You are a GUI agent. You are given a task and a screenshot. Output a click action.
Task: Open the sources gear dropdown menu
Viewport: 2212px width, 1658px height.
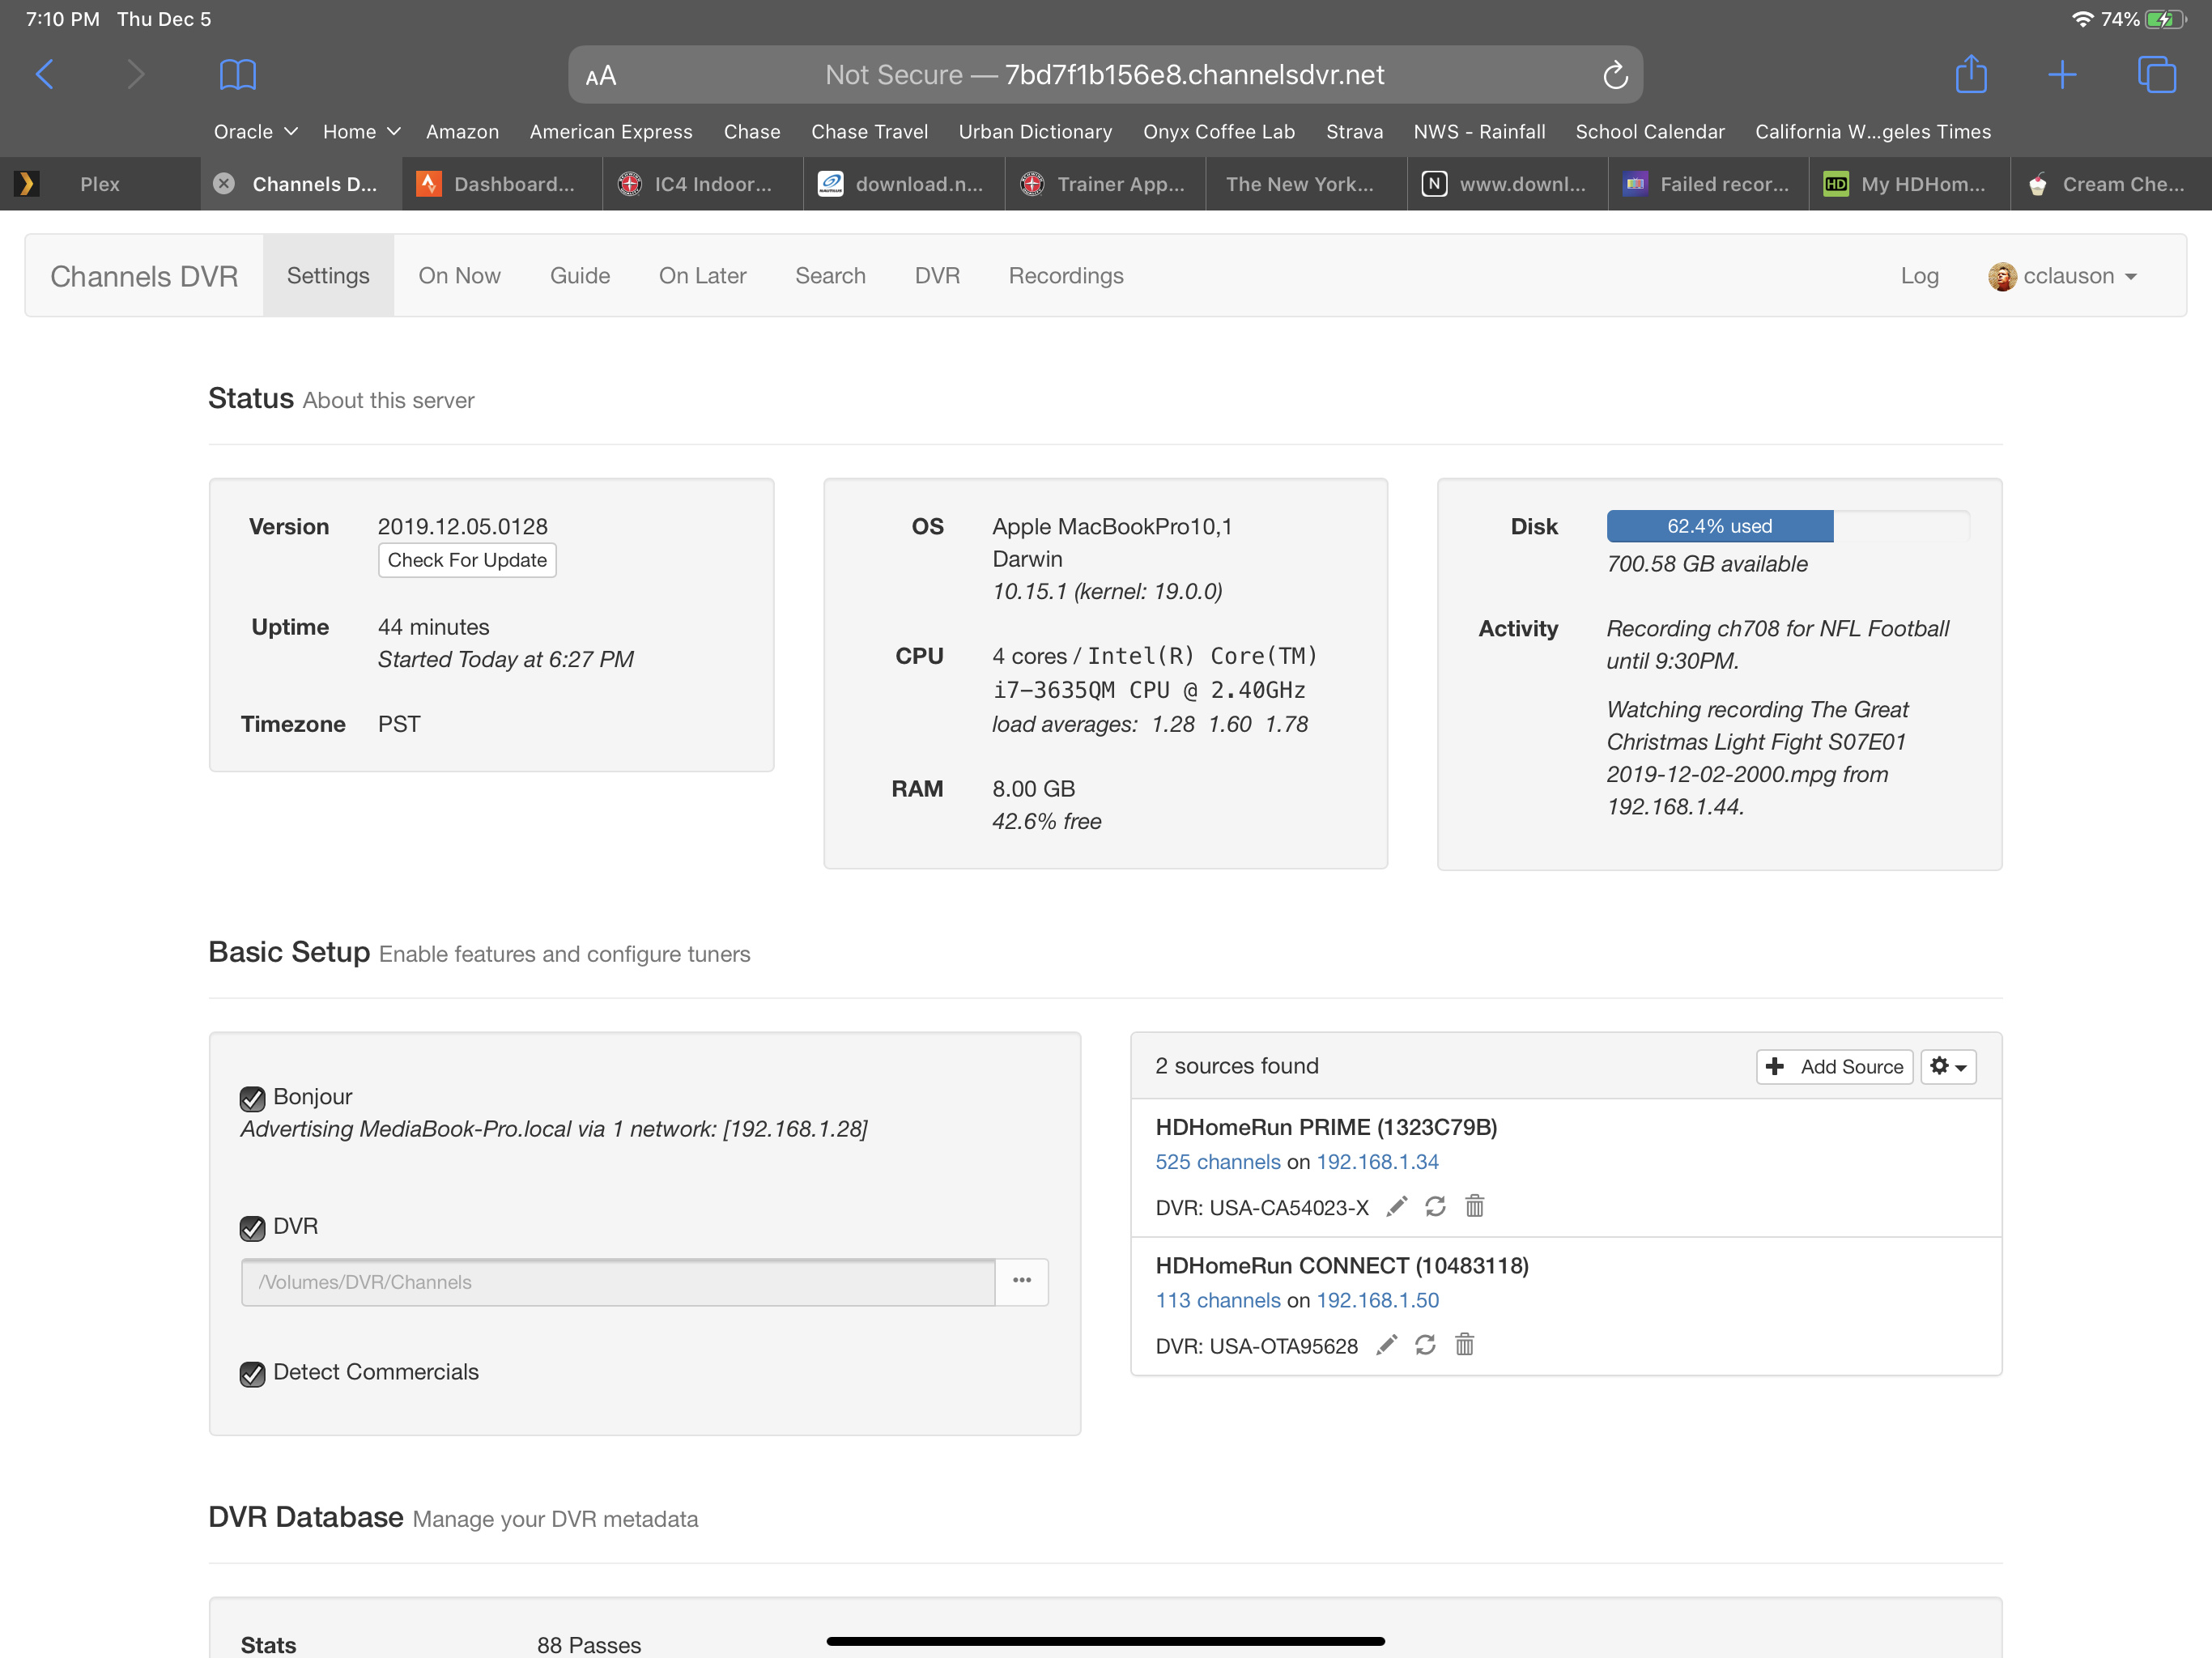coord(1947,1067)
